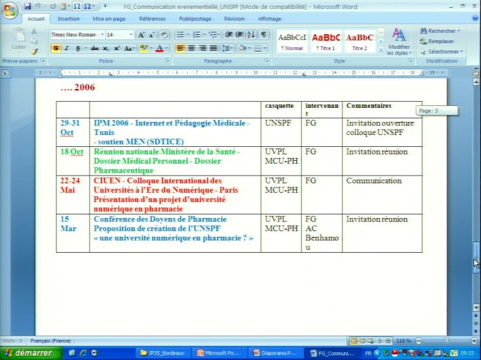The height and width of the screenshot is (360, 481).
Task: Sort text with the A-Z arrow icon
Action: tap(251, 35)
